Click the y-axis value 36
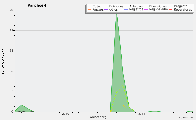This screenshot has height=120, width=196. [11, 71]
